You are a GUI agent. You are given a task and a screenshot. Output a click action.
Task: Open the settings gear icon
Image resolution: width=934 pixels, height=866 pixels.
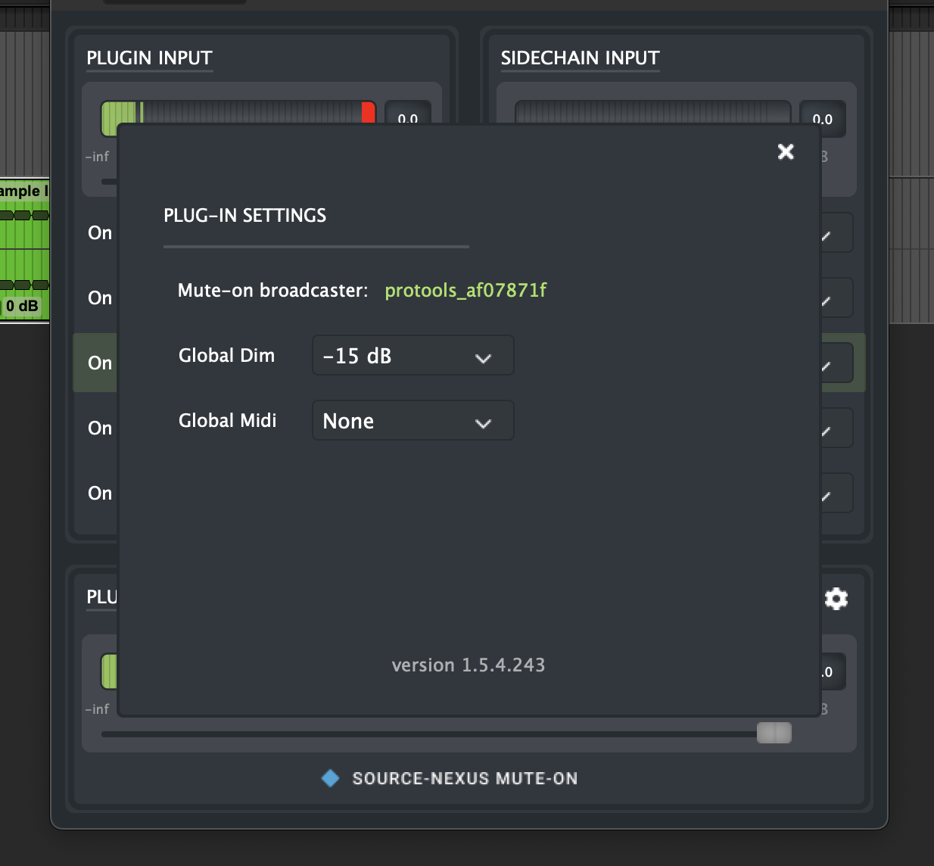[x=836, y=599]
